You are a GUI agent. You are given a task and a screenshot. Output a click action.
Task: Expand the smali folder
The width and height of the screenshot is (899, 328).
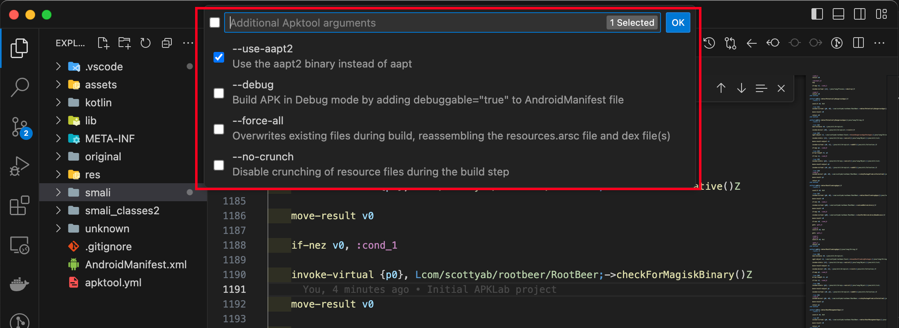(98, 193)
